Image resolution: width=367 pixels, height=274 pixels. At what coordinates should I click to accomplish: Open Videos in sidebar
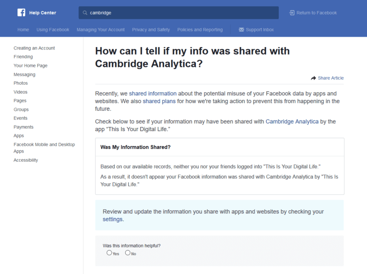click(x=20, y=92)
